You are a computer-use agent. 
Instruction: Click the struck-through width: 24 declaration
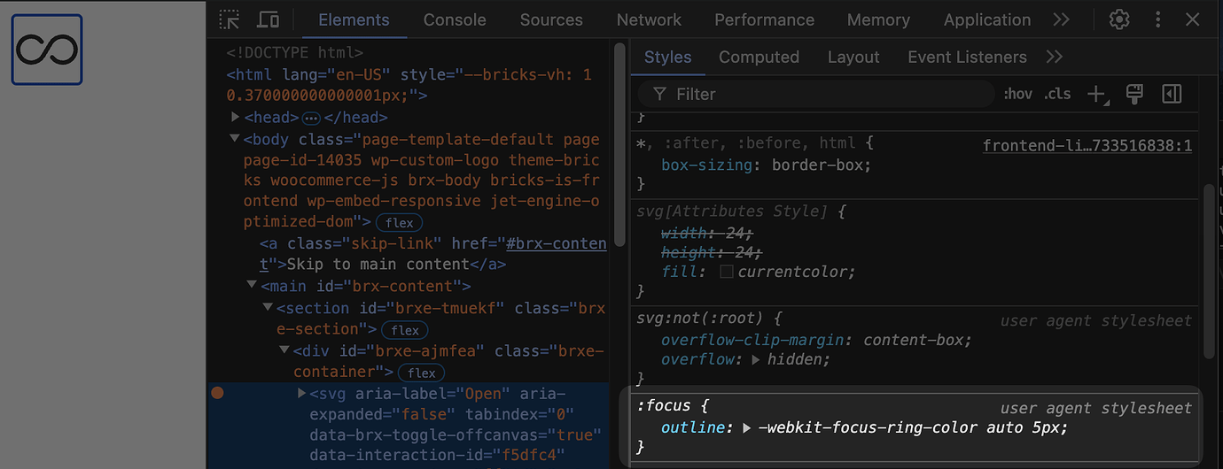click(707, 233)
